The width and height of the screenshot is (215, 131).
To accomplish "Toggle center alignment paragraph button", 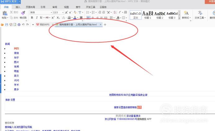I will click(93, 17).
